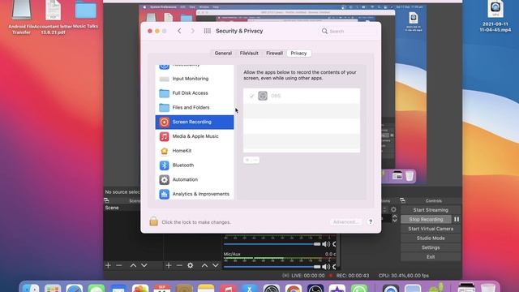Adjust the Mic/Aux volume slider
The width and height of the screenshot is (519, 292).
[x=272, y=267]
